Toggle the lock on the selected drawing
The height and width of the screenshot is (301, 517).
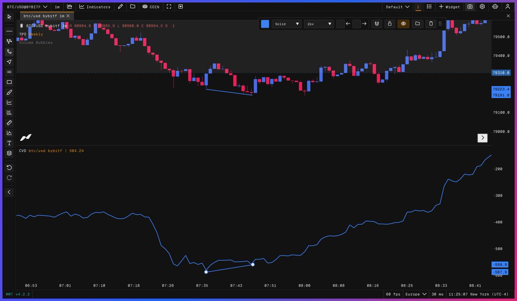pos(389,24)
